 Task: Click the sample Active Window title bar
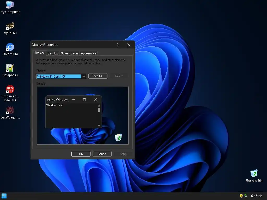74,100
